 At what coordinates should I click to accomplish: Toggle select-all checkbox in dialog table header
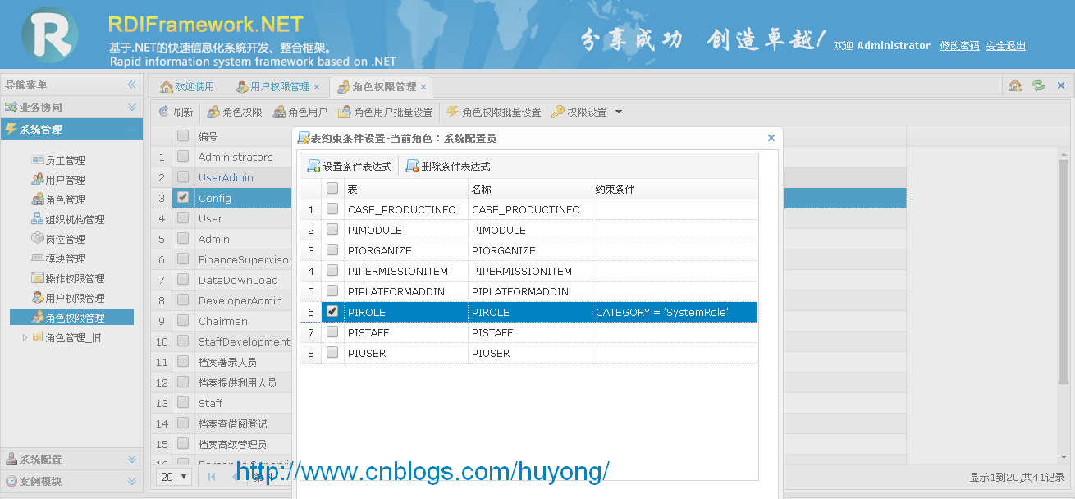pos(332,189)
